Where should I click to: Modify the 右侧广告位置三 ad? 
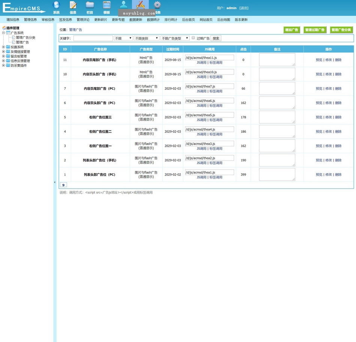(x=329, y=117)
